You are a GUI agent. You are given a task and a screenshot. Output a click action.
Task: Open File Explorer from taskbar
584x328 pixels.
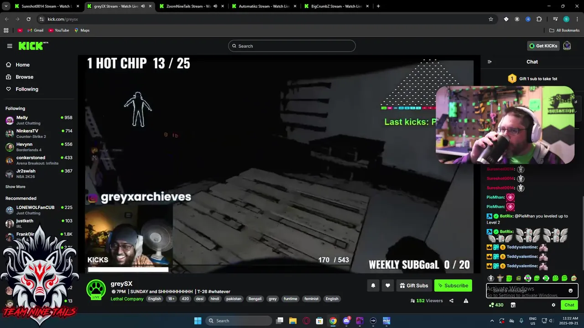point(292,321)
